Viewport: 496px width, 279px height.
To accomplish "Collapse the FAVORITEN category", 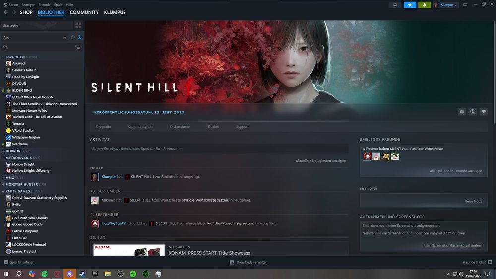I will (x=3, y=57).
